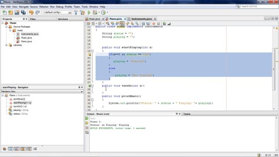Click Find Previous Occurrence editor icon

tap(112, 24)
